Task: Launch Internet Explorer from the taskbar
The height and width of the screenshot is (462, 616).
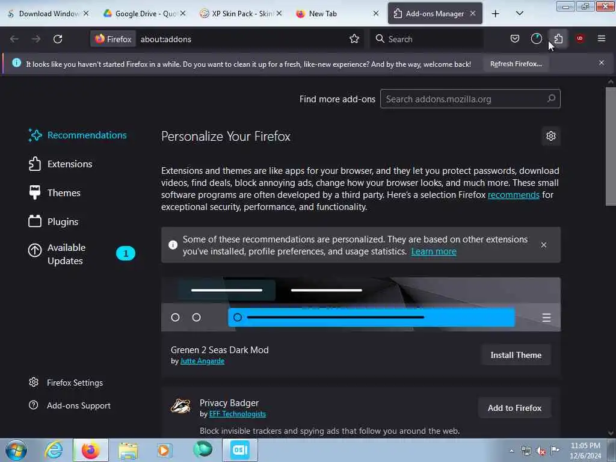Action: click(x=54, y=450)
